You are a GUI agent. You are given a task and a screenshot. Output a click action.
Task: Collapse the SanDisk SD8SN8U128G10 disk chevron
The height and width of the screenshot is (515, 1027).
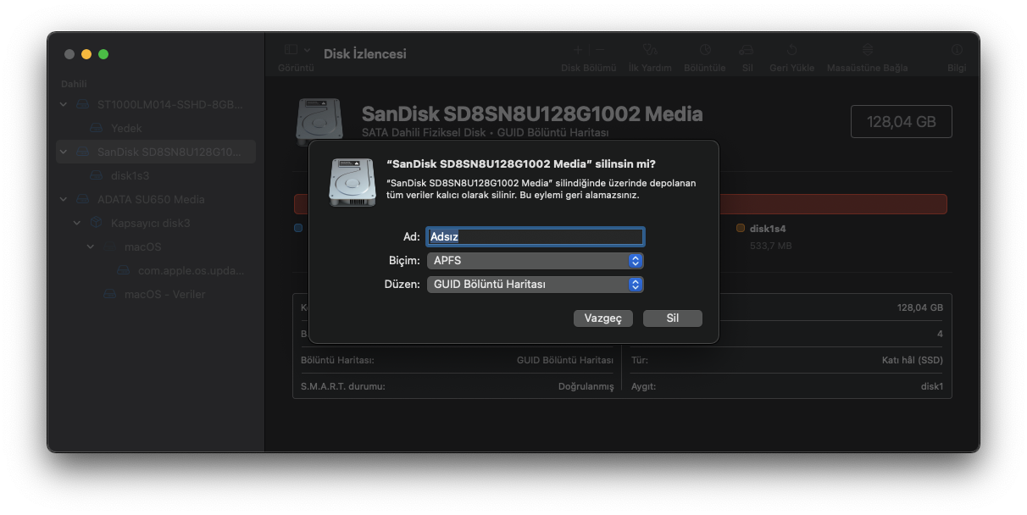pyautogui.click(x=64, y=152)
